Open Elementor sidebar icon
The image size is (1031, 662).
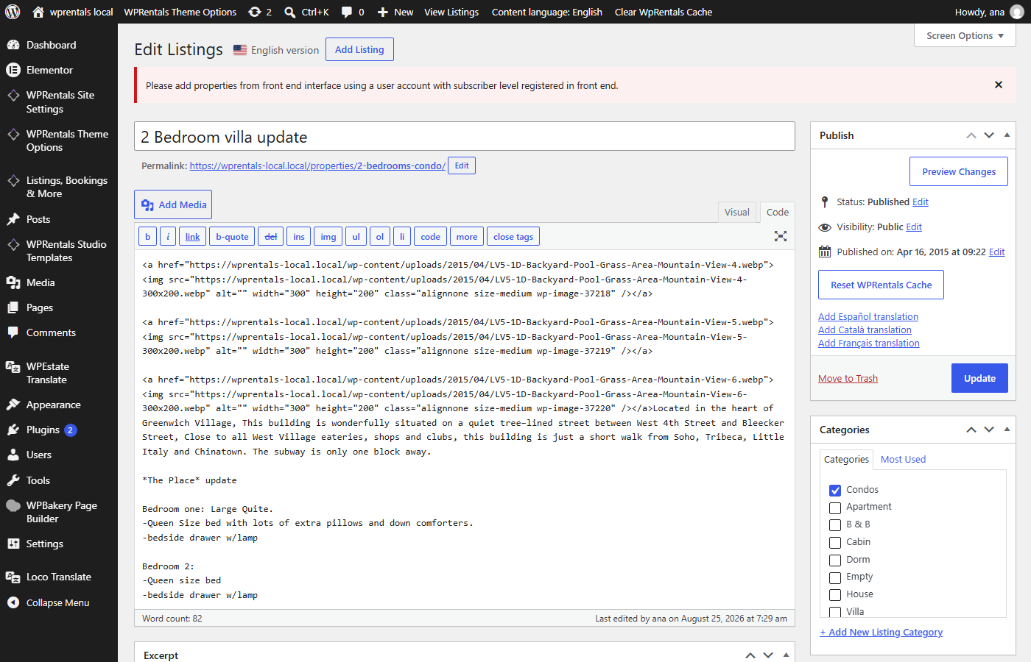click(13, 70)
